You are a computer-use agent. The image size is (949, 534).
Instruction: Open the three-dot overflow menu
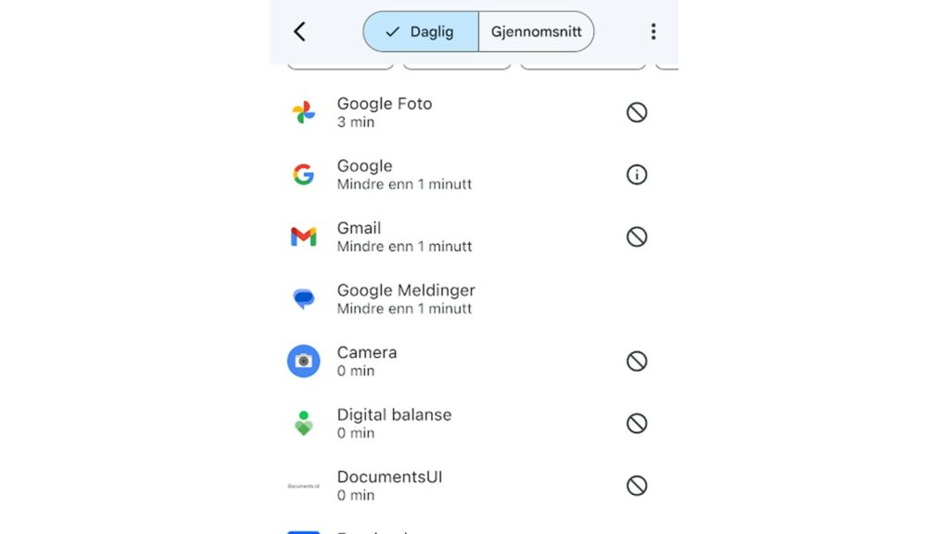653,32
